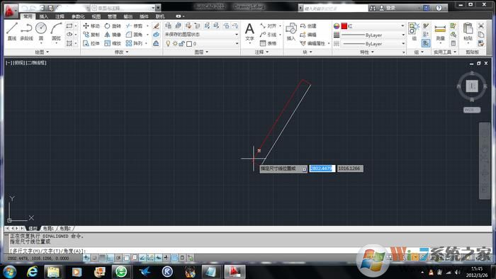Switch to the 视图 ribbon tab

96,16
